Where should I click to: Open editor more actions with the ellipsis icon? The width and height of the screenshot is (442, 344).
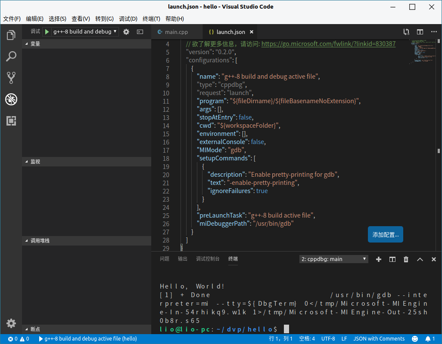tap(434, 31)
